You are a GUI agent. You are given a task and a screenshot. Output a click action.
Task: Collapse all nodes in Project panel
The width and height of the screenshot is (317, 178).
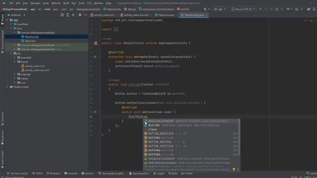73,15
